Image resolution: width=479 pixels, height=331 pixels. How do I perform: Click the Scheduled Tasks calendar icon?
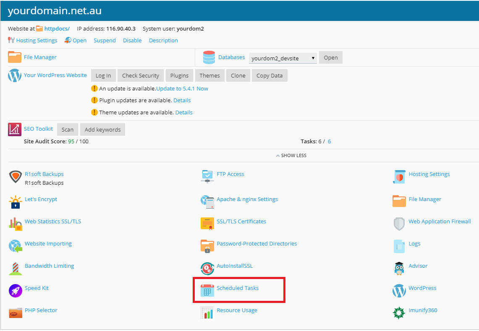tap(207, 290)
